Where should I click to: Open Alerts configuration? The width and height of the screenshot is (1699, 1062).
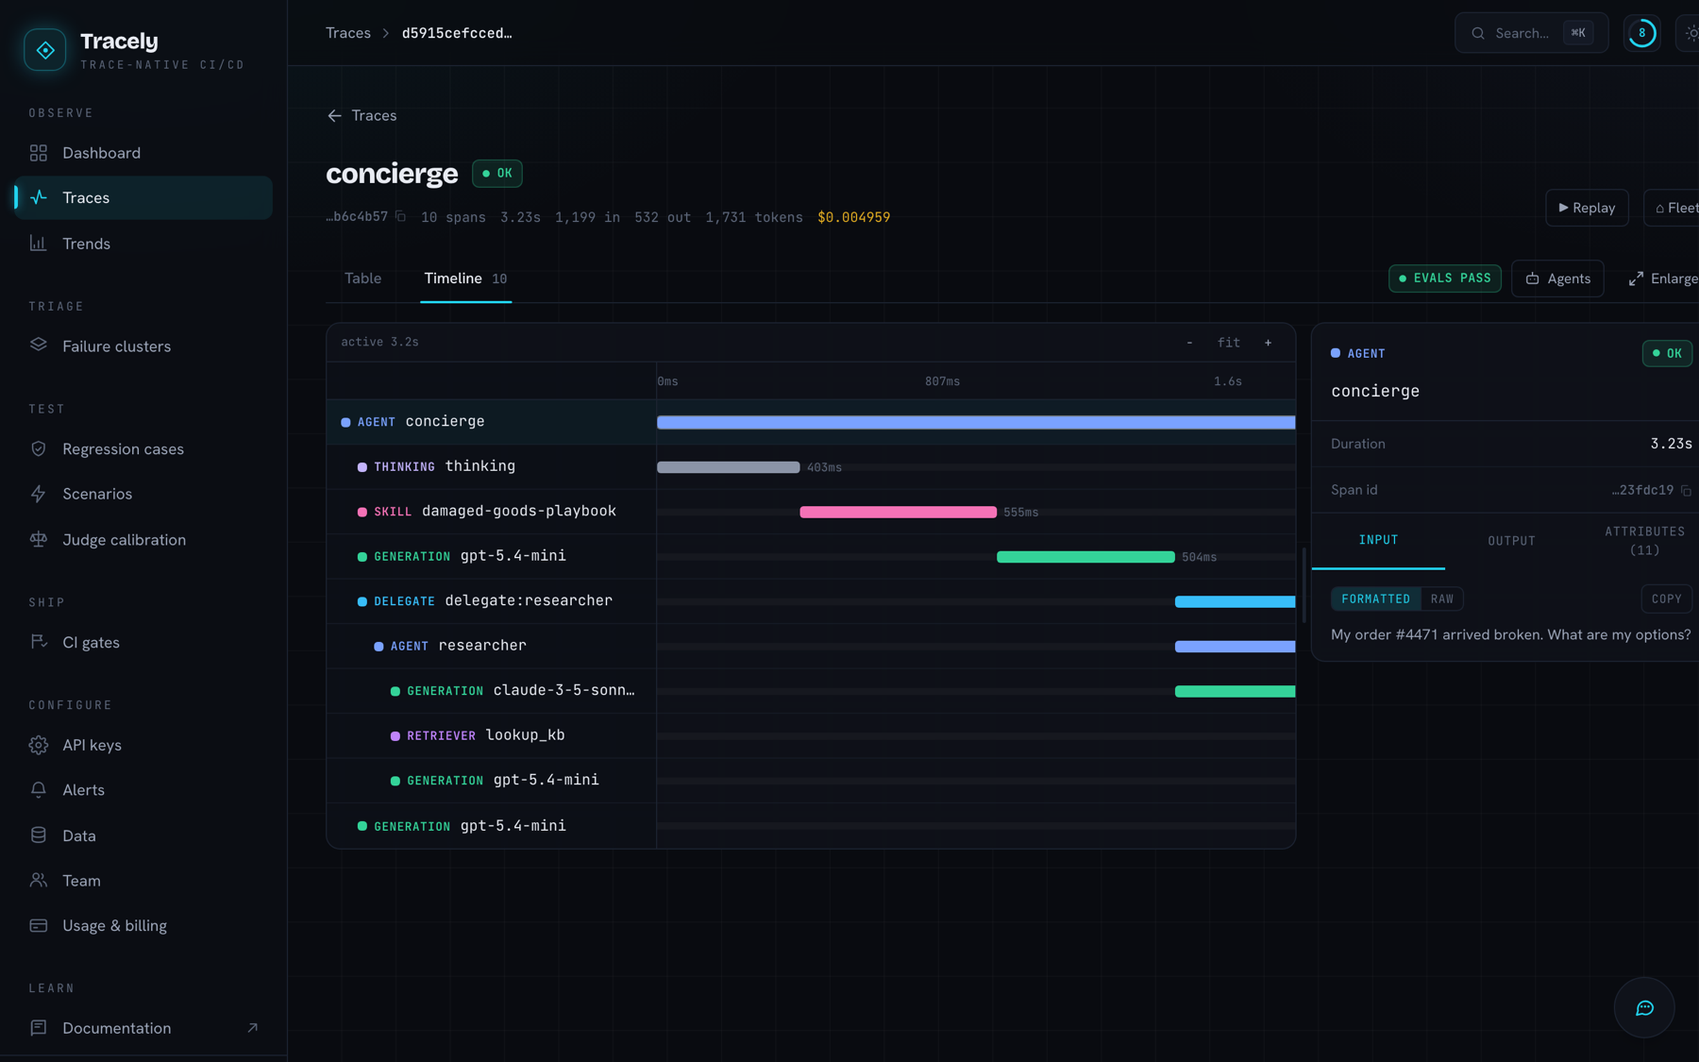tap(143, 790)
